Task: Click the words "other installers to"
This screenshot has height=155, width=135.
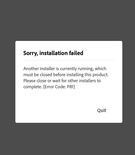Action: click(84, 81)
